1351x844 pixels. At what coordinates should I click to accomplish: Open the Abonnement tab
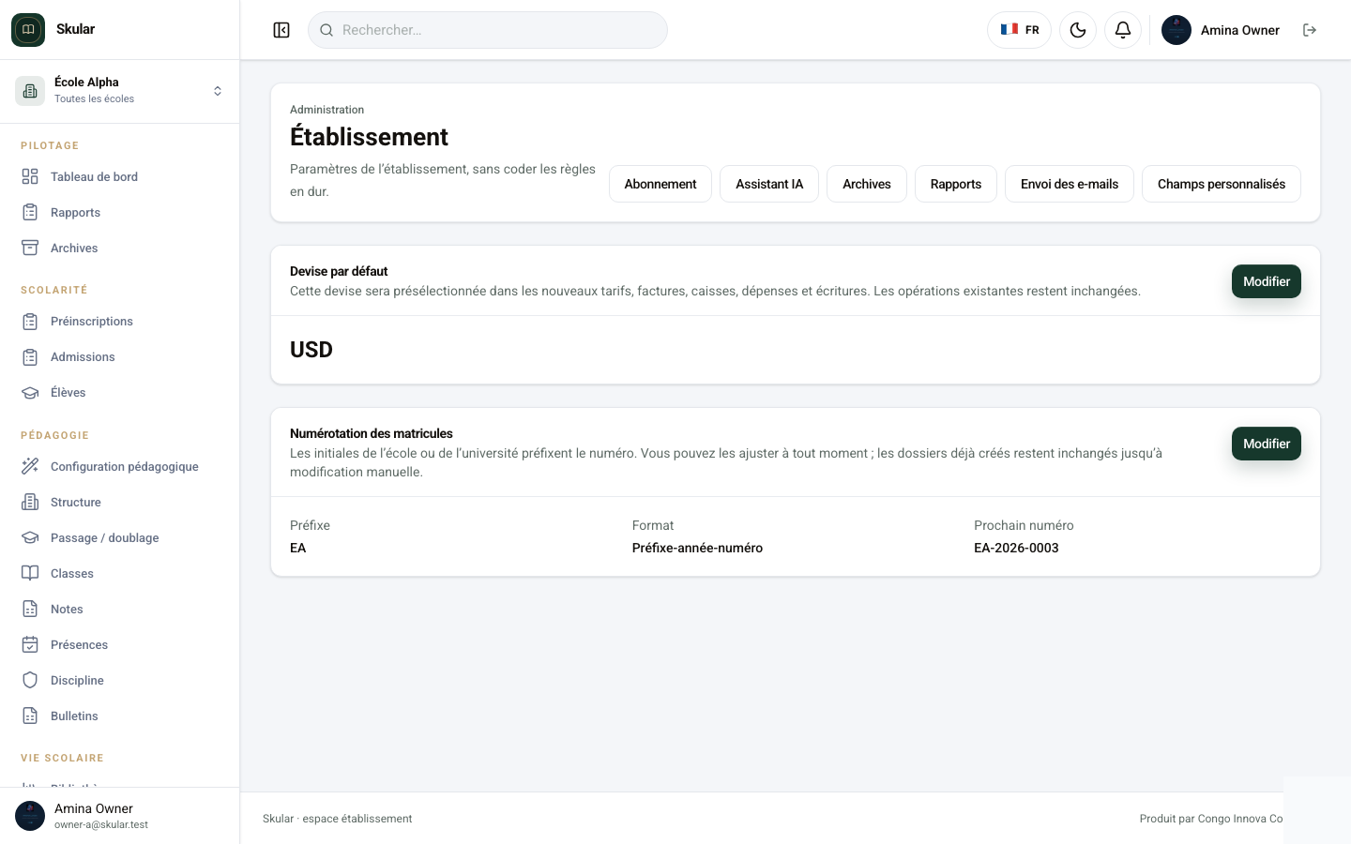(x=660, y=184)
